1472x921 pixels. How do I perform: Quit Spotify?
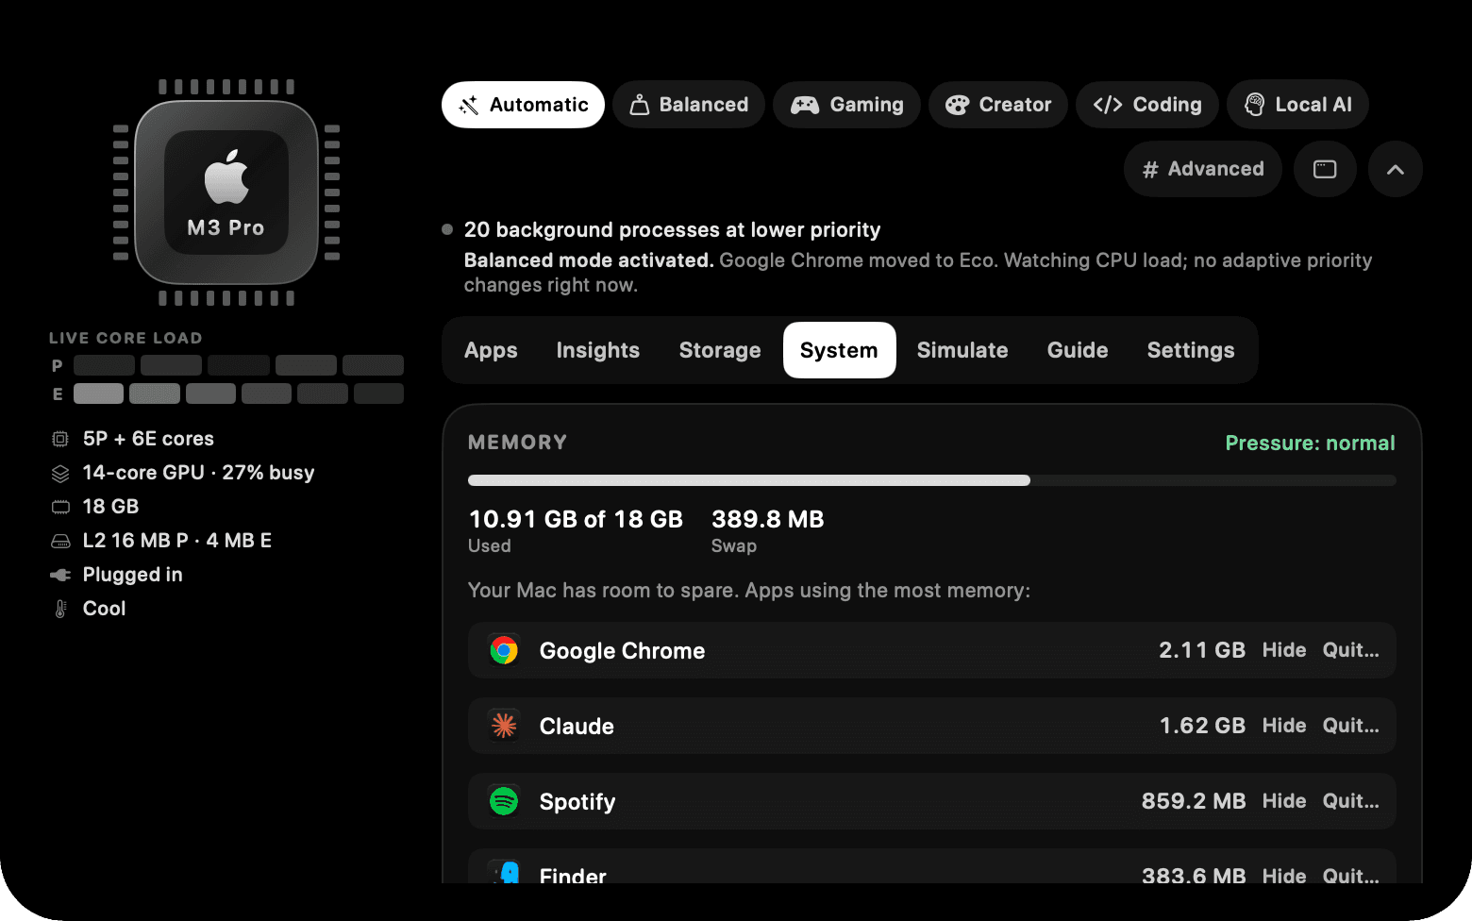coord(1350,801)
